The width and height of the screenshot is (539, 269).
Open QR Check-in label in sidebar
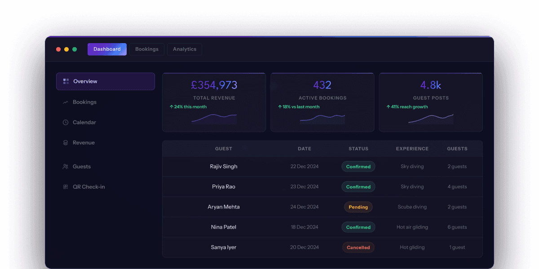tap(89, 187)
